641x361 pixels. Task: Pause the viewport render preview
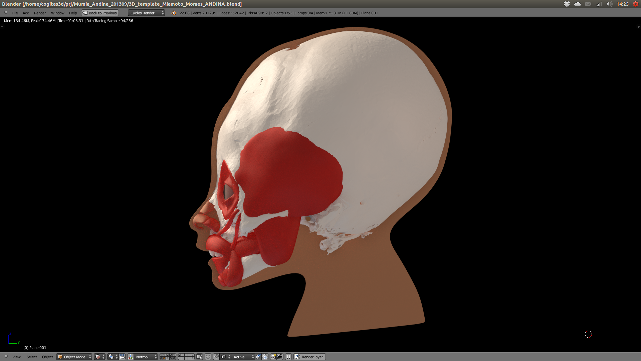288,357
